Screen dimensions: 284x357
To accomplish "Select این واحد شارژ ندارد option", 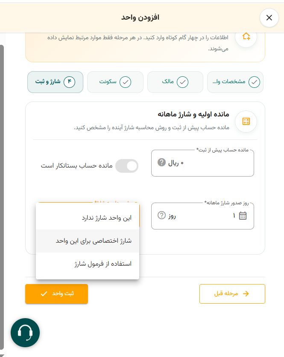I will 88,218.
